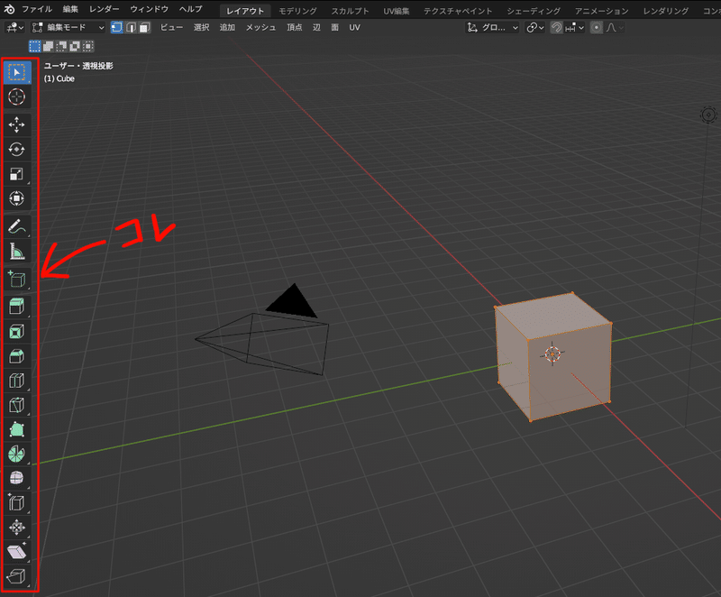Activate the Bevel tool
The width and height of the screenshot is (721, 597).
(x=16, y=356)
